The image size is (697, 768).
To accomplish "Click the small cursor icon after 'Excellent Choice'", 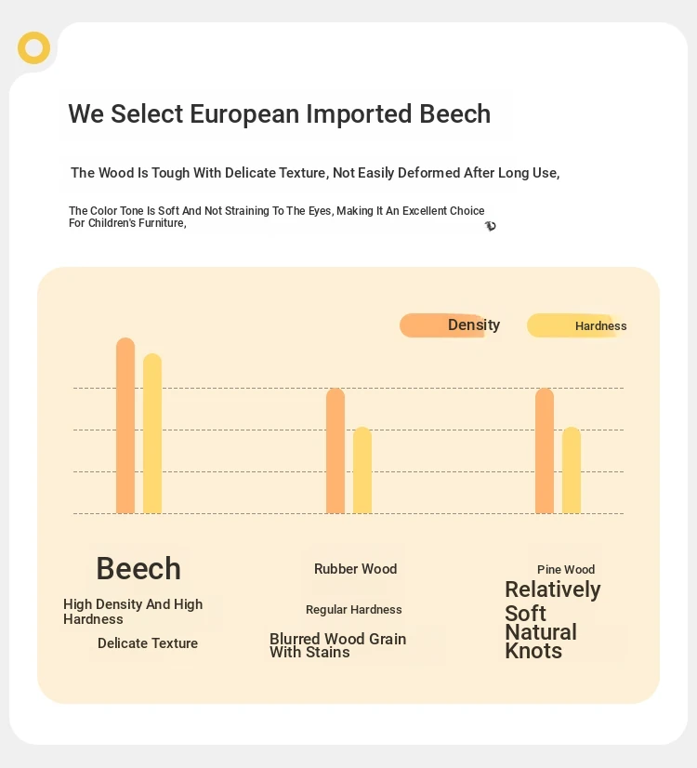I will point(491,226).
